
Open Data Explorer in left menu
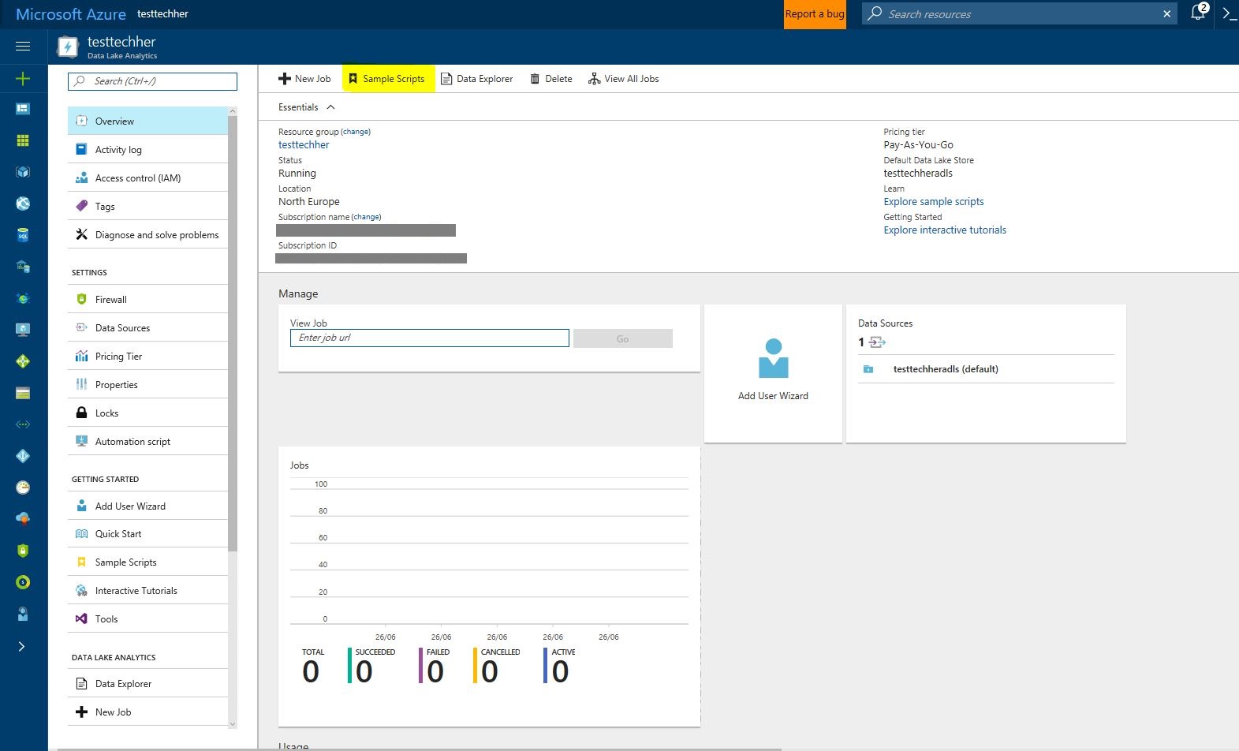147,683
